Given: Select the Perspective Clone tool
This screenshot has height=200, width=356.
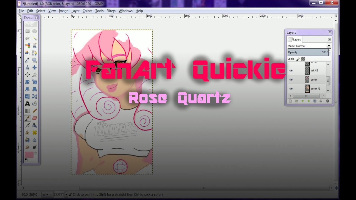Looking at the screenshot, I should point(28,140).
